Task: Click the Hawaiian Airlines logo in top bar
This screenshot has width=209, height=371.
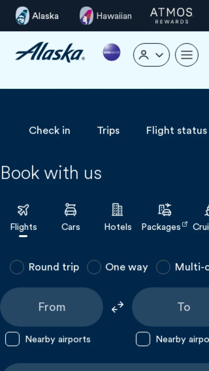Action: pos(86,16)
